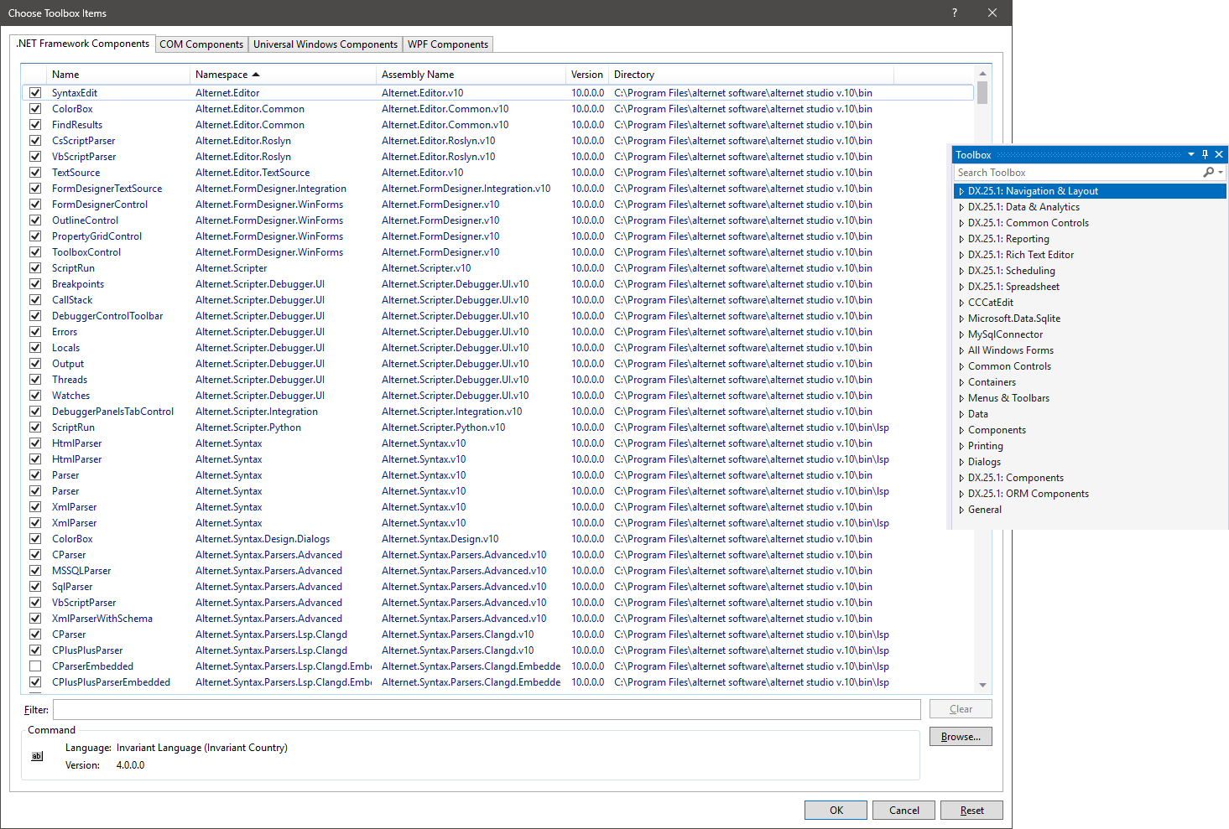Click the scroll up arrow of components list
1229x829 pixels.
click(x=982, y=75)
